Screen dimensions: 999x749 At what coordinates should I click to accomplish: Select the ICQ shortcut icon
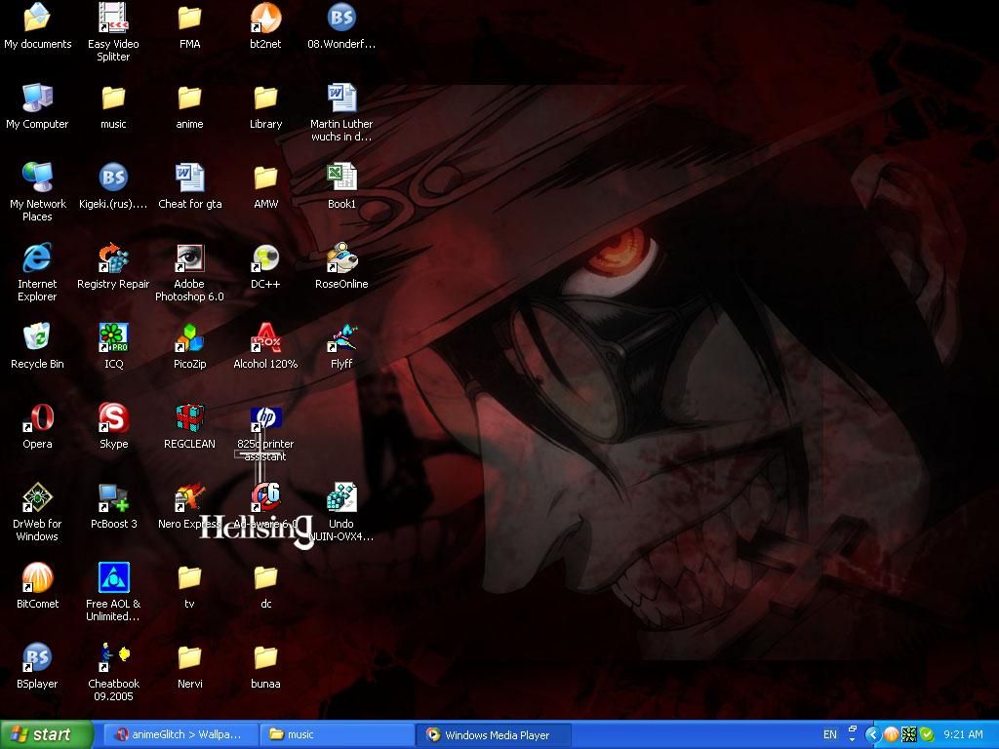113,337
